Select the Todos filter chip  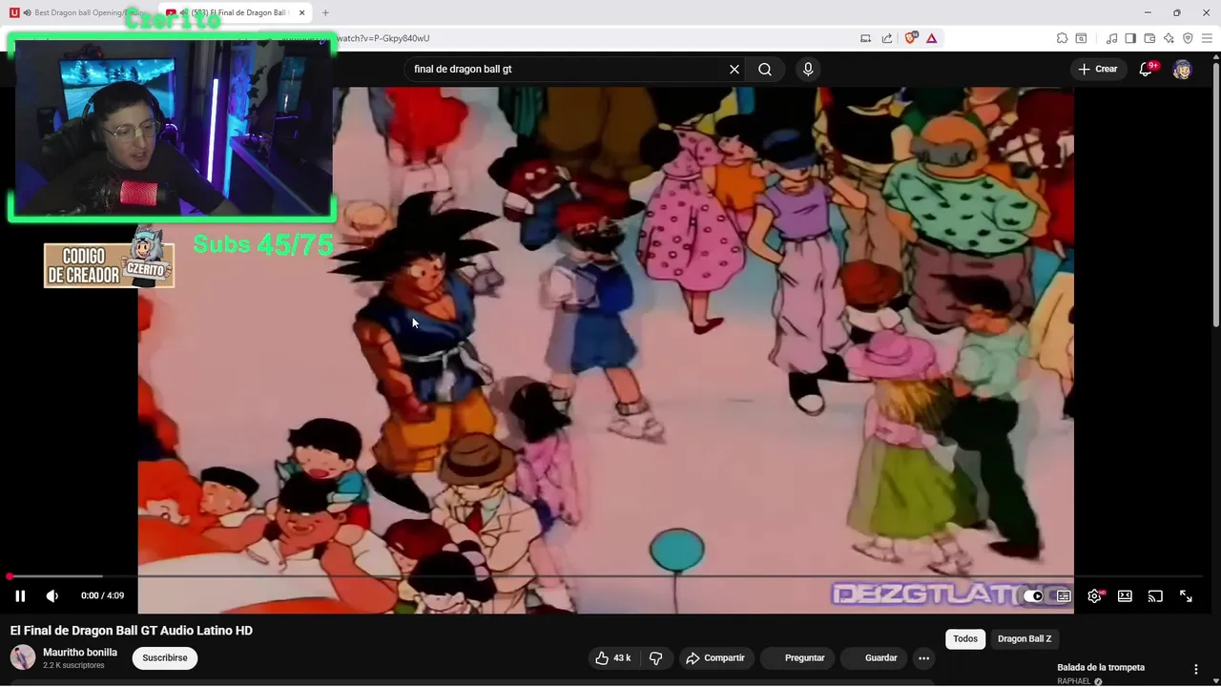(x=965, y=639)
